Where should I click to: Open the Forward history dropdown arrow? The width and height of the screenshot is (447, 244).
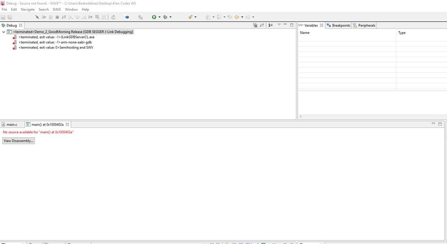[x=253, y=17]
